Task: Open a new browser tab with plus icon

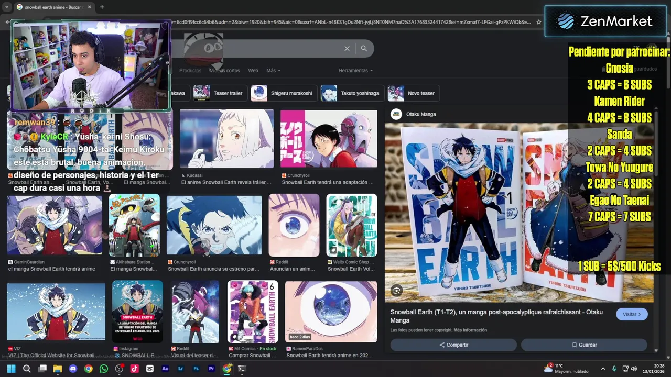Action: pyautogui.click(x=102, y=7)
